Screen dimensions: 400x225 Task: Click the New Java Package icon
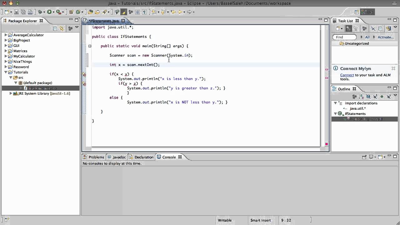[x=71, y=12]
